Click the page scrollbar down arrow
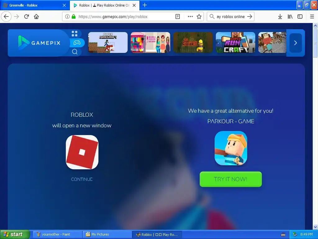This screenshot has height=239, width=318. tap(316, 227)
